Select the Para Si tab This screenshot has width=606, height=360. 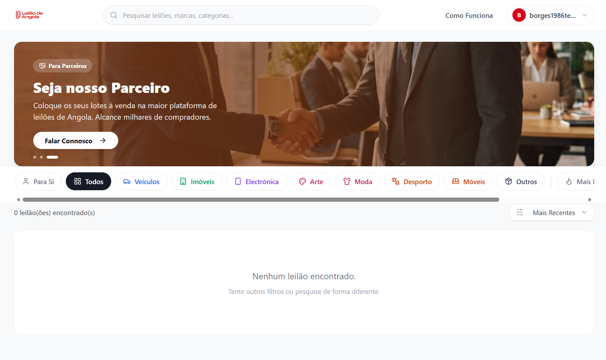point(38,182)
